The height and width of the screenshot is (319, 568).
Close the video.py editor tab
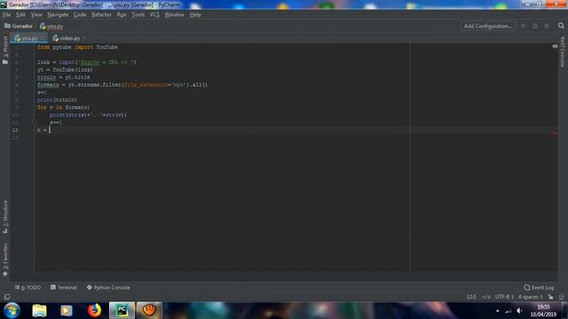(84, 38)
